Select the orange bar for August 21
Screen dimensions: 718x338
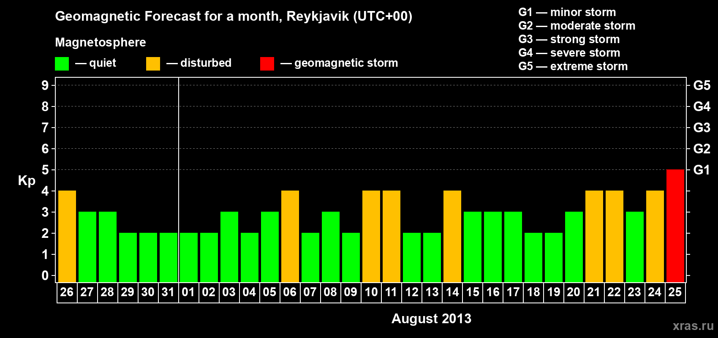(594, 236)
